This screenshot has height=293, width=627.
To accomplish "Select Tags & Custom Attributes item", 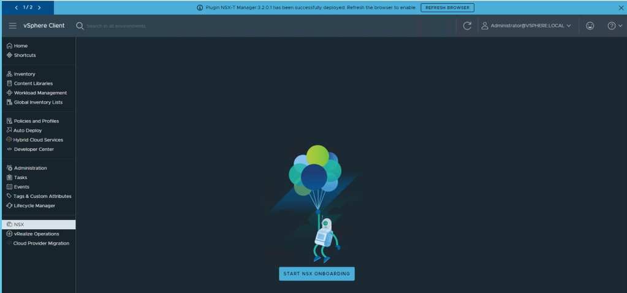I will [42, 196].
